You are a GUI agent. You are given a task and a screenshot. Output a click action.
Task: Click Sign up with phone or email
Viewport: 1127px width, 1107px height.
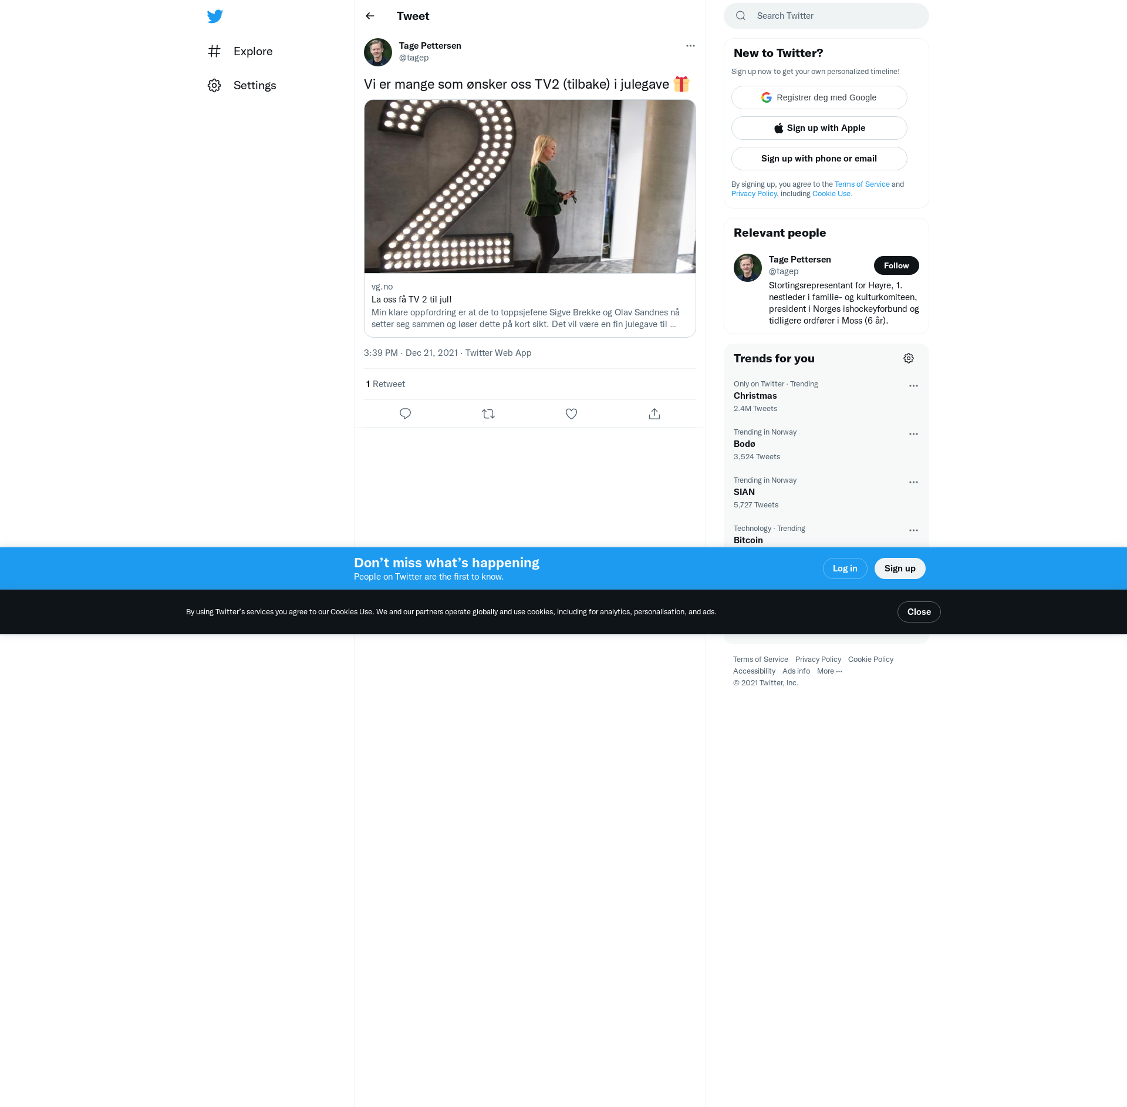pyautogui.click(x=819, y=159)
